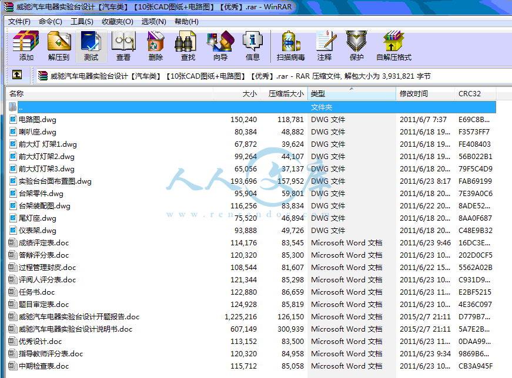Click the 删除 (Delete) toolbar icon
512x378 pixels.
point(156,46)
